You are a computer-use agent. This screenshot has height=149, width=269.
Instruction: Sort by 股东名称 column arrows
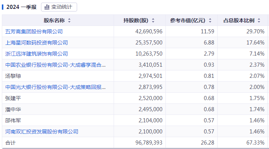pyautogui.click(x=69, y=21)
